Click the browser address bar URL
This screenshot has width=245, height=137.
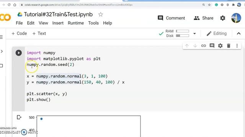click(78, 5)
